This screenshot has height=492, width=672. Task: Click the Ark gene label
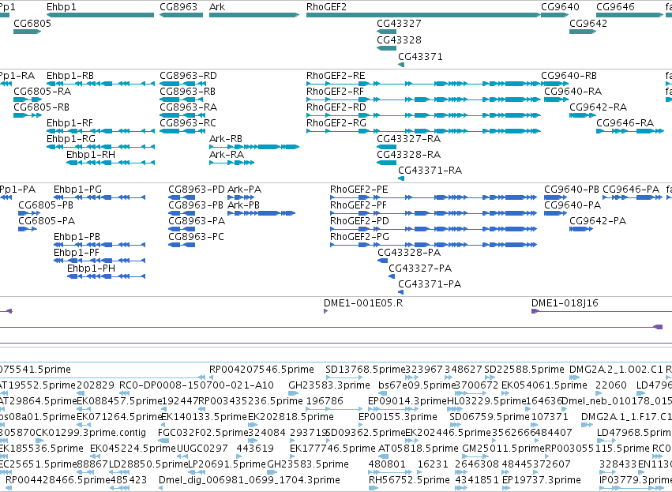217,7
